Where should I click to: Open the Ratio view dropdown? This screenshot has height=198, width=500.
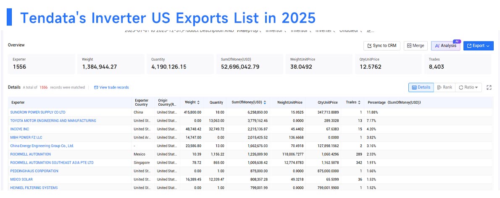[468, 87]
